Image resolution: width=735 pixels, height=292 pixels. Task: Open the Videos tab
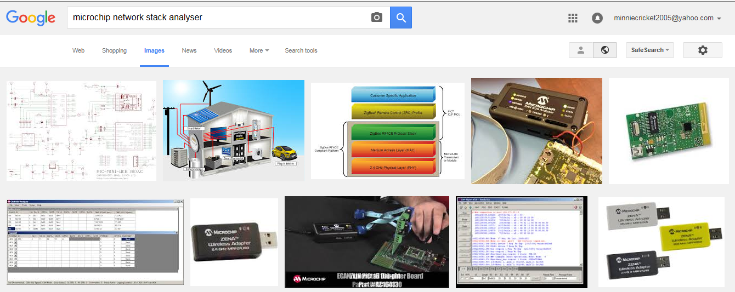click(223, 50)
